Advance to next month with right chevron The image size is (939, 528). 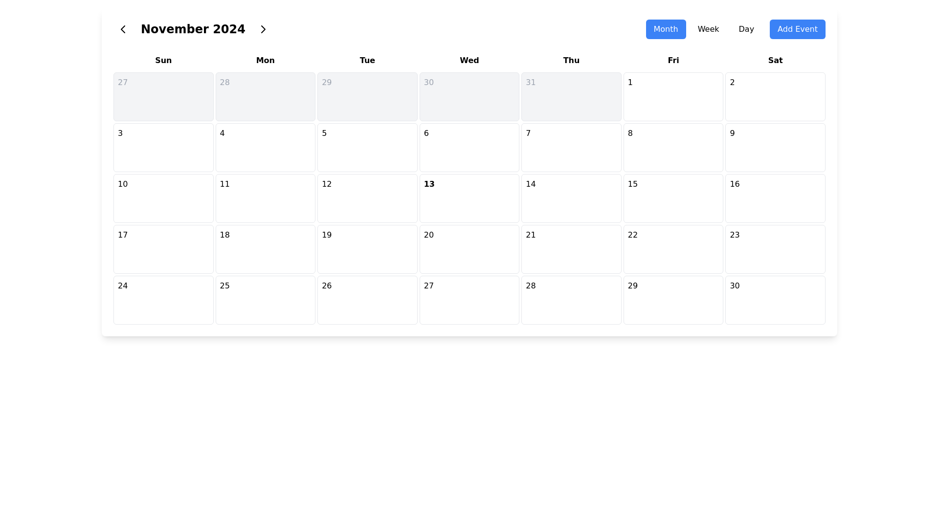click(x=263, y=29)
